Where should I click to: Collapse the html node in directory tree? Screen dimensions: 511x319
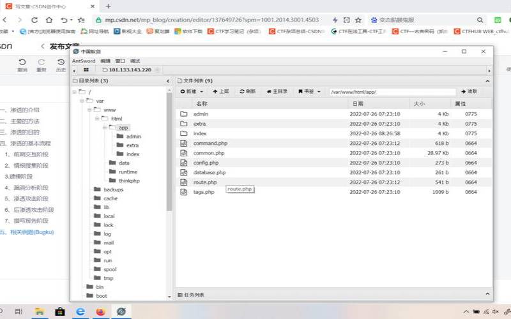pyautogui.click(x=98, y=119)
